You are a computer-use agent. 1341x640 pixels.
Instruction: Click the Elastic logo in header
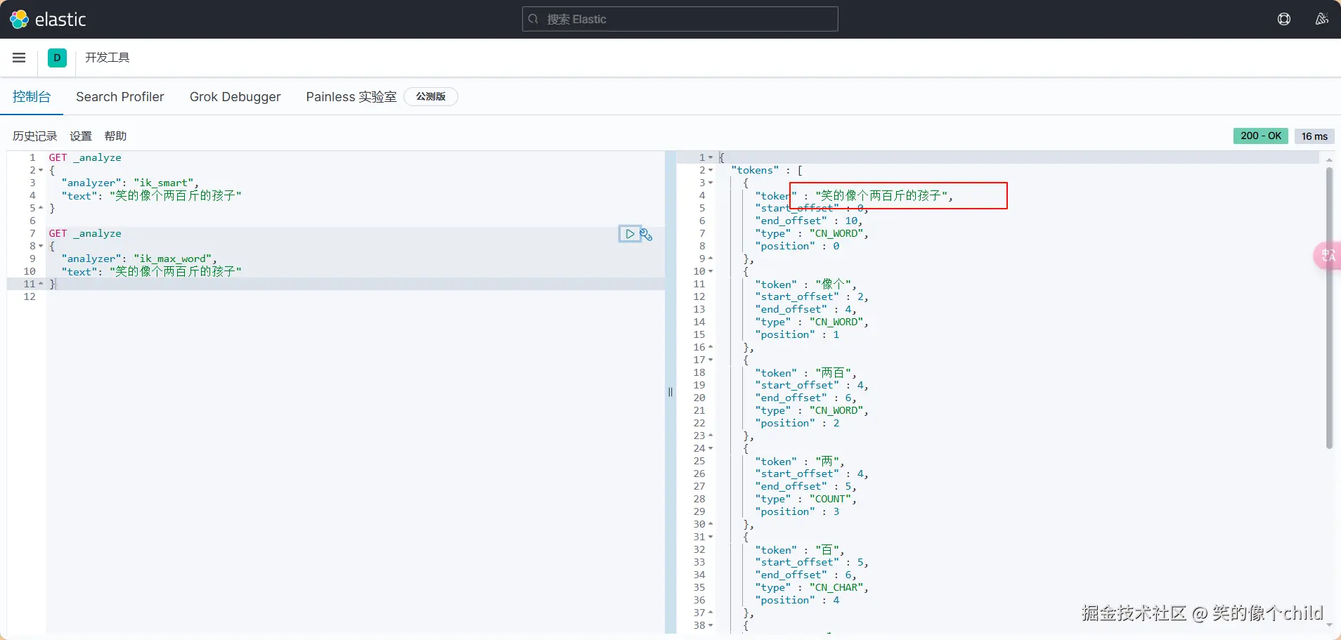click(x=48, y=19)
